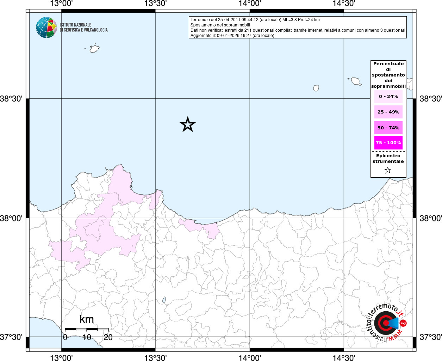442x361 pixels.
Task: Click the Istituto Nazionale di Geofisica text
Action: 83,27
